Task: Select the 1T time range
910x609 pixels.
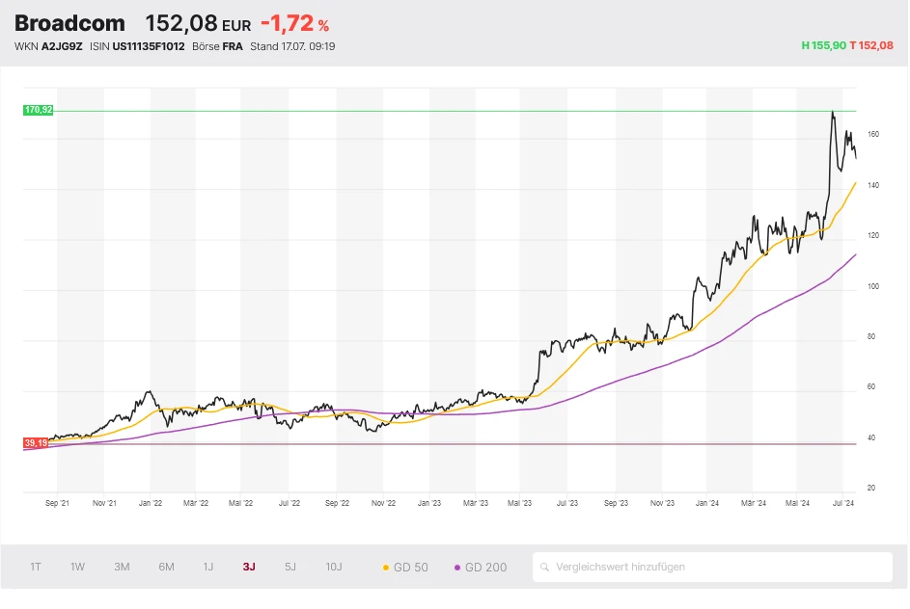Action: click(36, 567)
